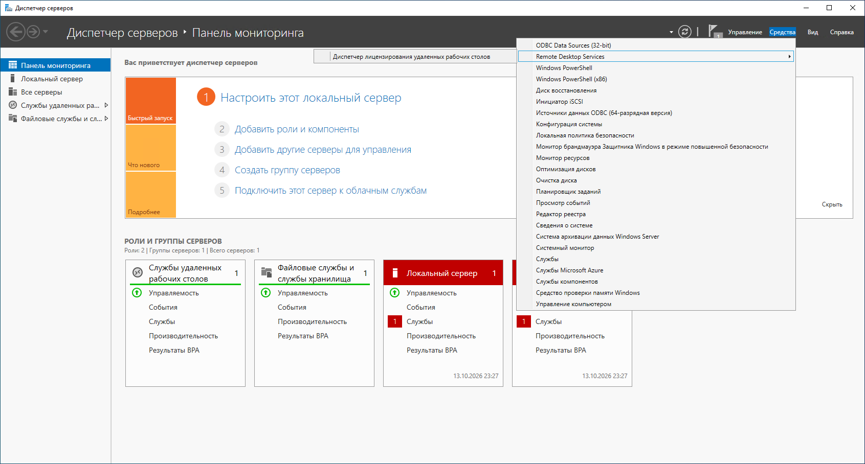Click Добавить другие серверы для управления link
Screen dimensions: 865x464
tap(323, 150)
